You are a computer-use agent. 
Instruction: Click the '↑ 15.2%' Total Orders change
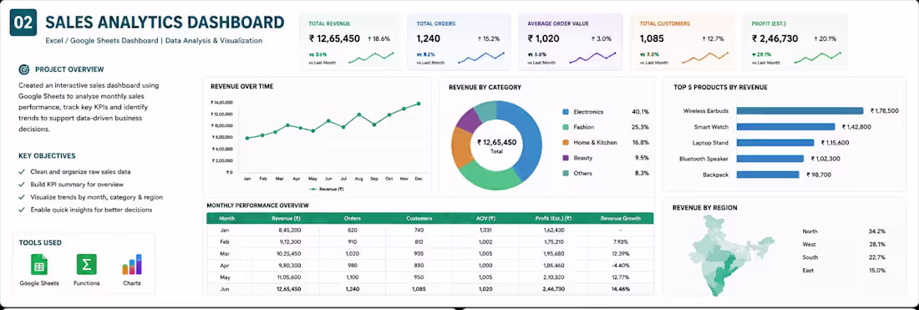[x=488, y=38]
